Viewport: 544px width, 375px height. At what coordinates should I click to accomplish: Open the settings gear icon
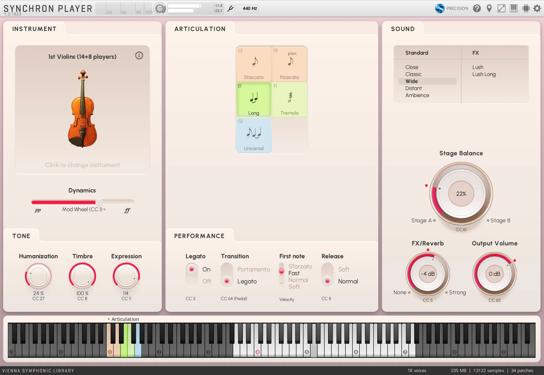click(537, 8)
